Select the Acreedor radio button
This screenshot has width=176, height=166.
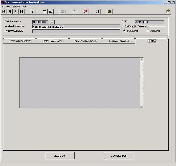(x=148, y=31)
